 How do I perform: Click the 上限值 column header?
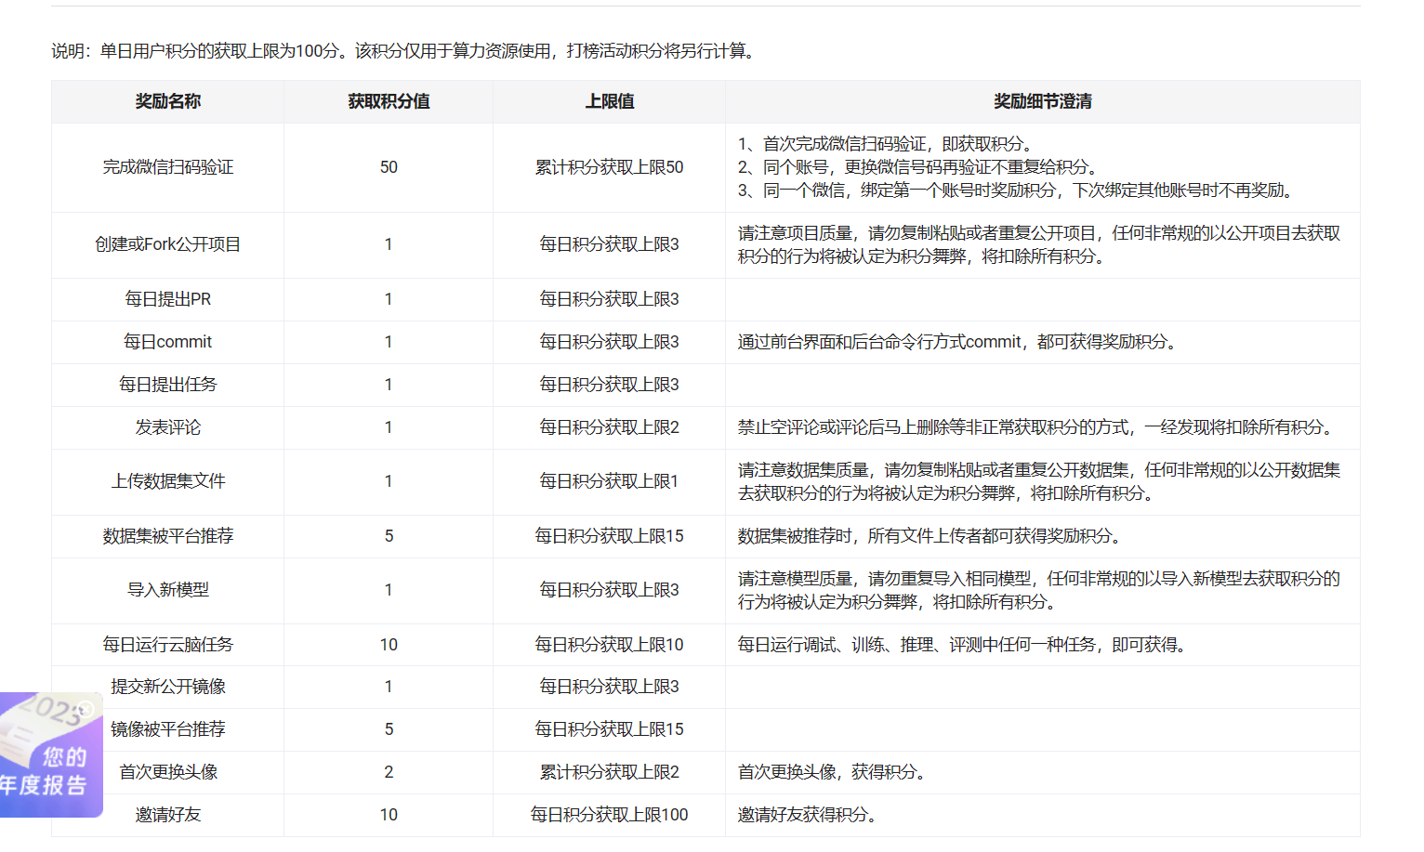(610, 101)
